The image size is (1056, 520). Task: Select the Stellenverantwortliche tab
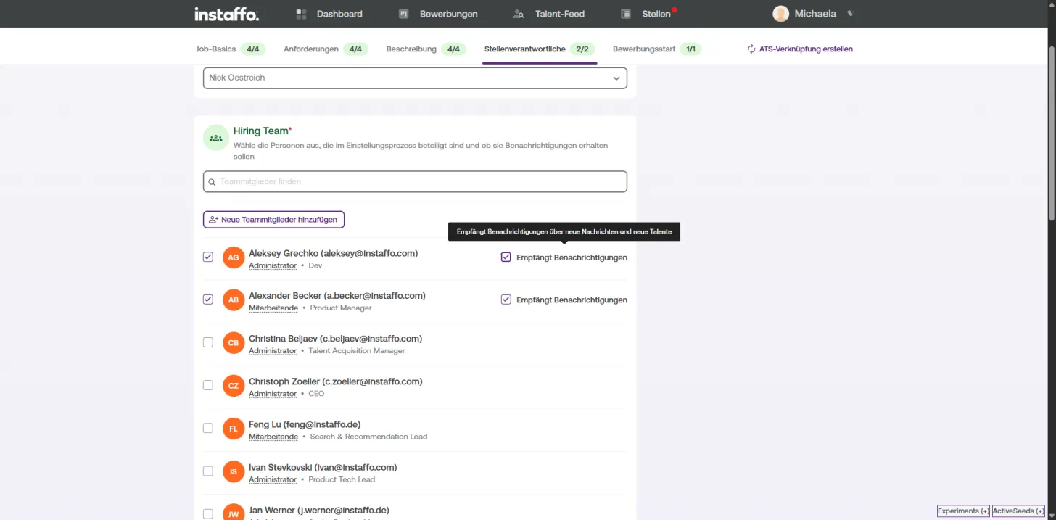pos(540,49)
